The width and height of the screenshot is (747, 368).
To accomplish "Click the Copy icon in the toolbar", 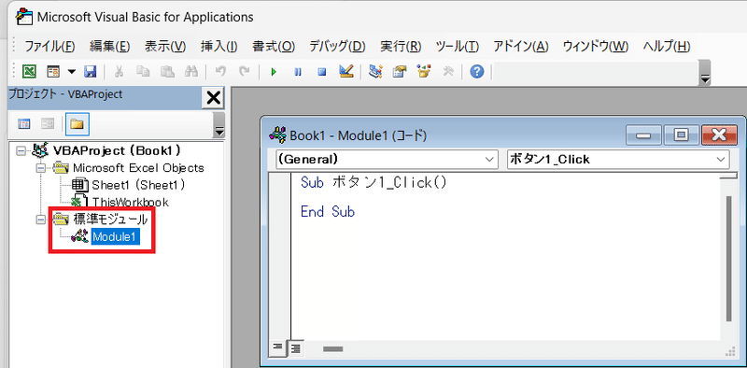I will (x=143, y=72).
